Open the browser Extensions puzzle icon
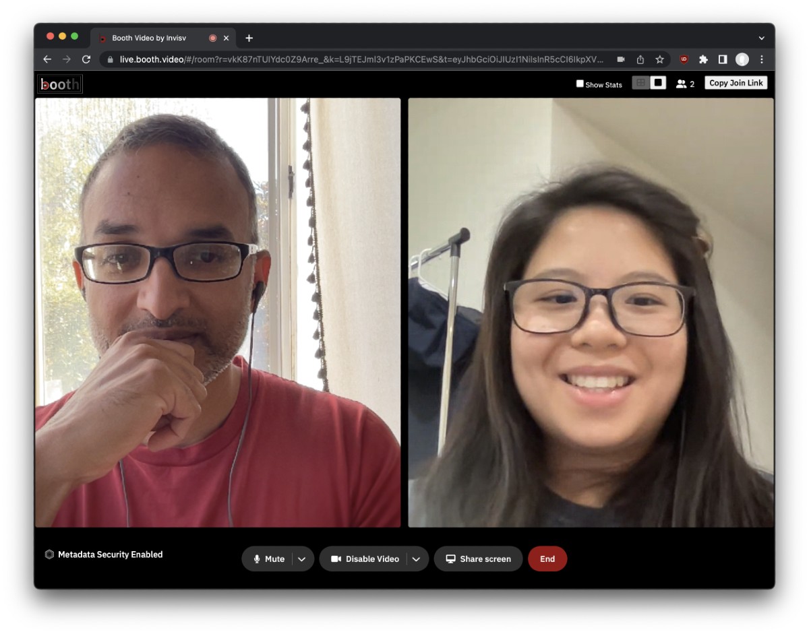Image resolution: width=809 pixels, height=634 pixels. click(x=703, y=59)
